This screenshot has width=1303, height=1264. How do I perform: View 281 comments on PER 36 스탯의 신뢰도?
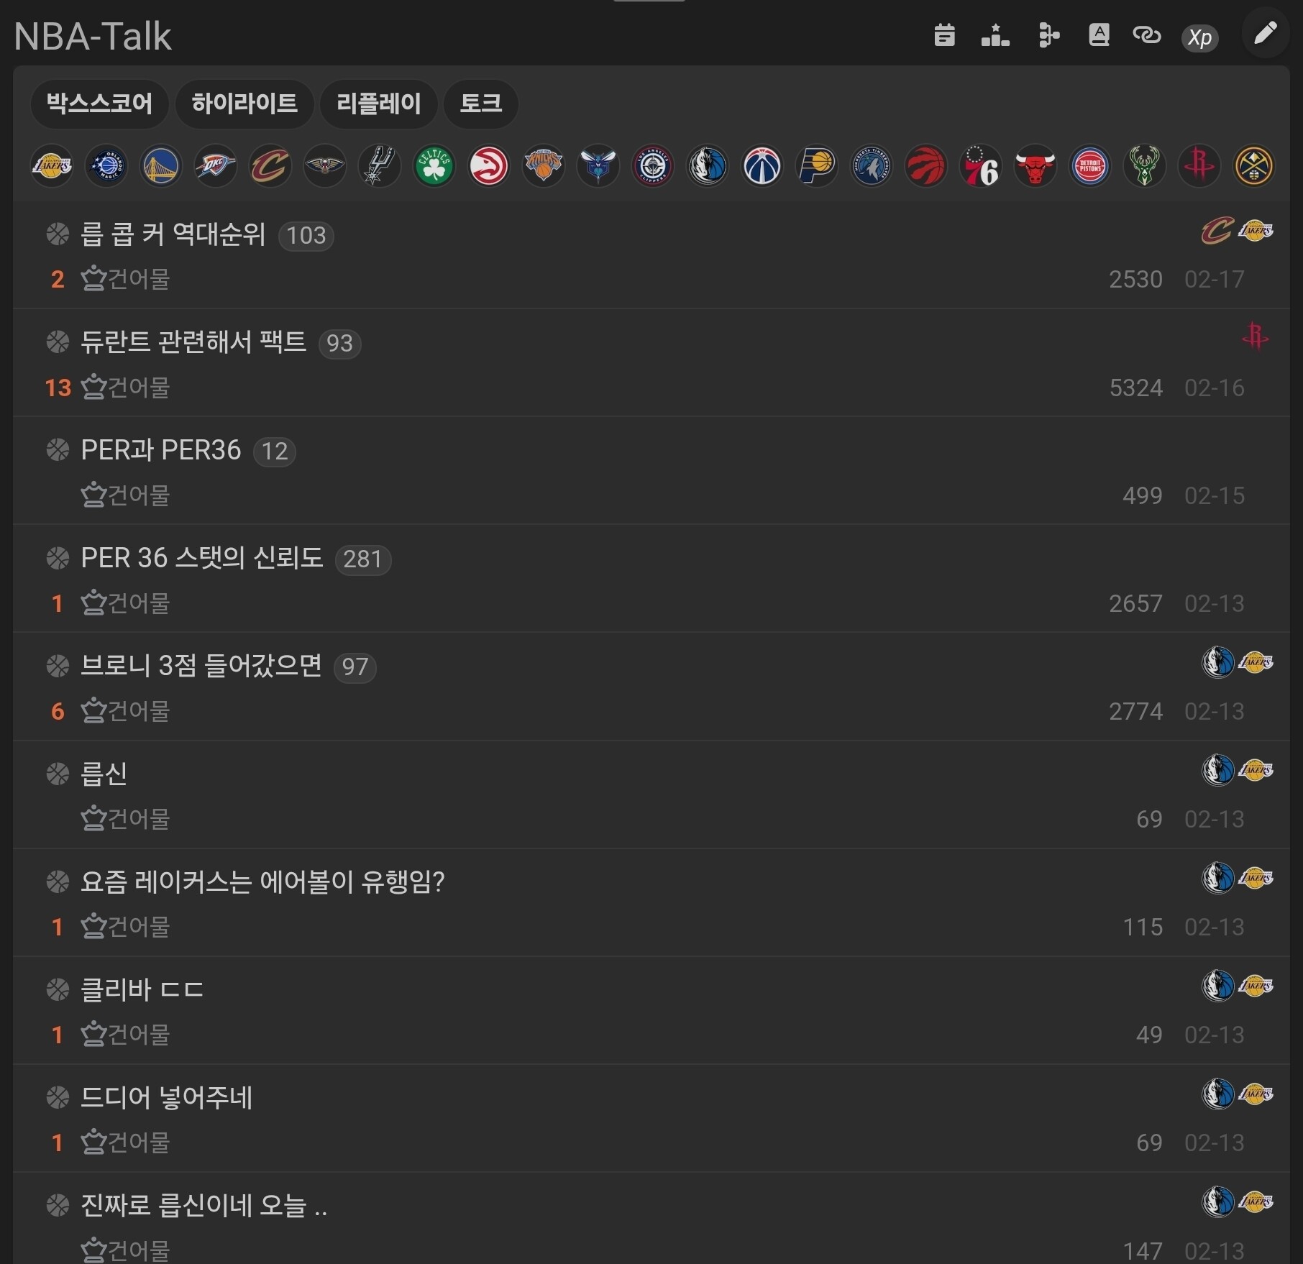click(x=363, y=559)
